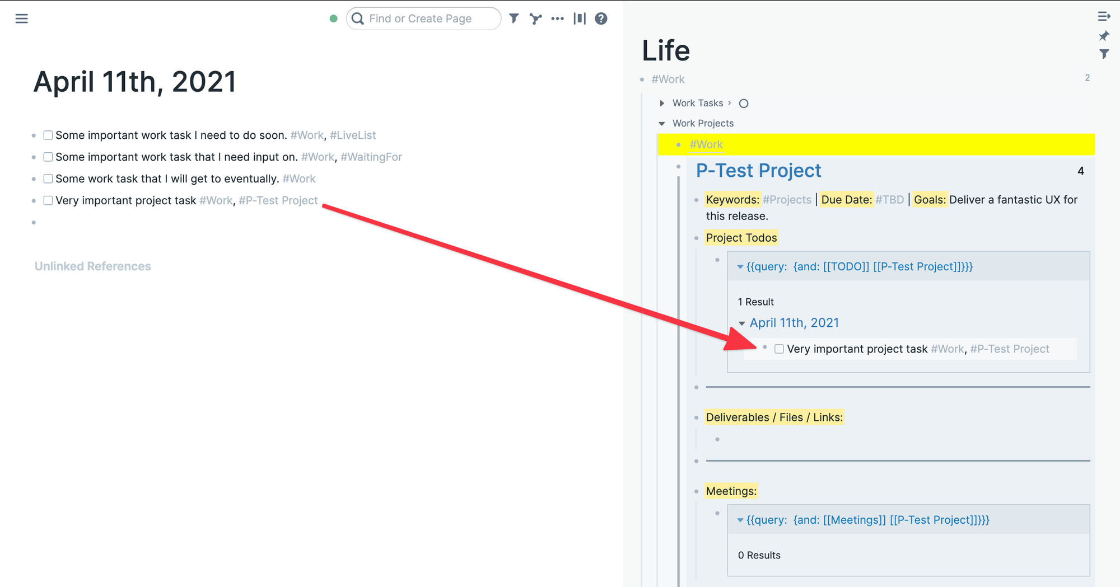Open the #WaitingFor tag
This screenshot has width=1120, height=587.
coord(371,157)
